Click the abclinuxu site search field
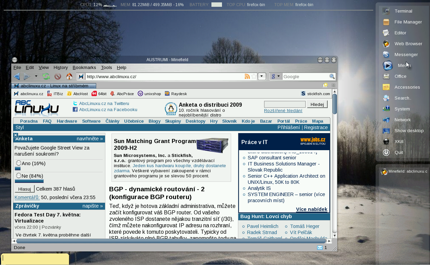 click(x=285, y=104)
